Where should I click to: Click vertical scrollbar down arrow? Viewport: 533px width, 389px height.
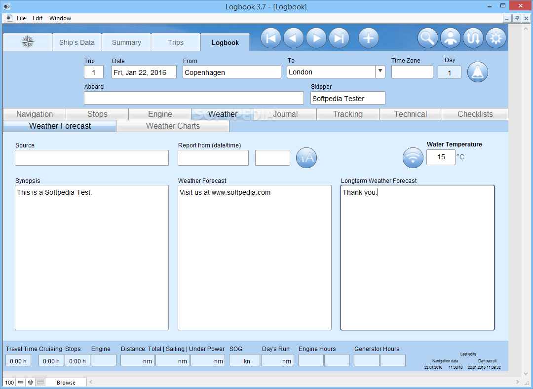(x=526, y=374)
